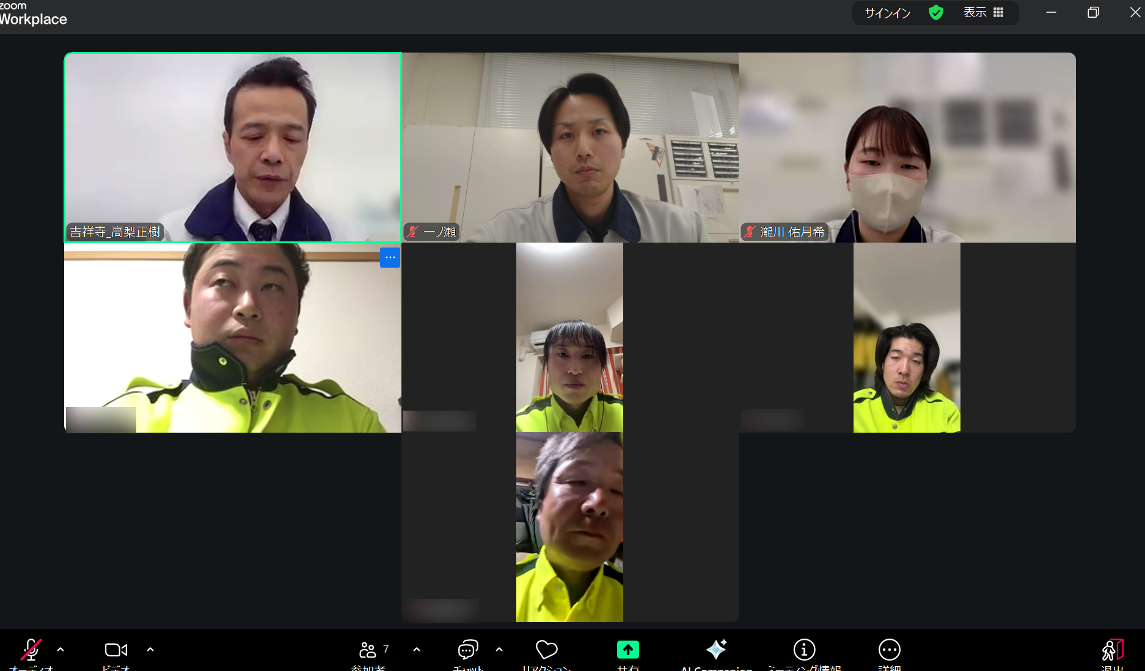Start screen share with green share icon

coord(627,650)
